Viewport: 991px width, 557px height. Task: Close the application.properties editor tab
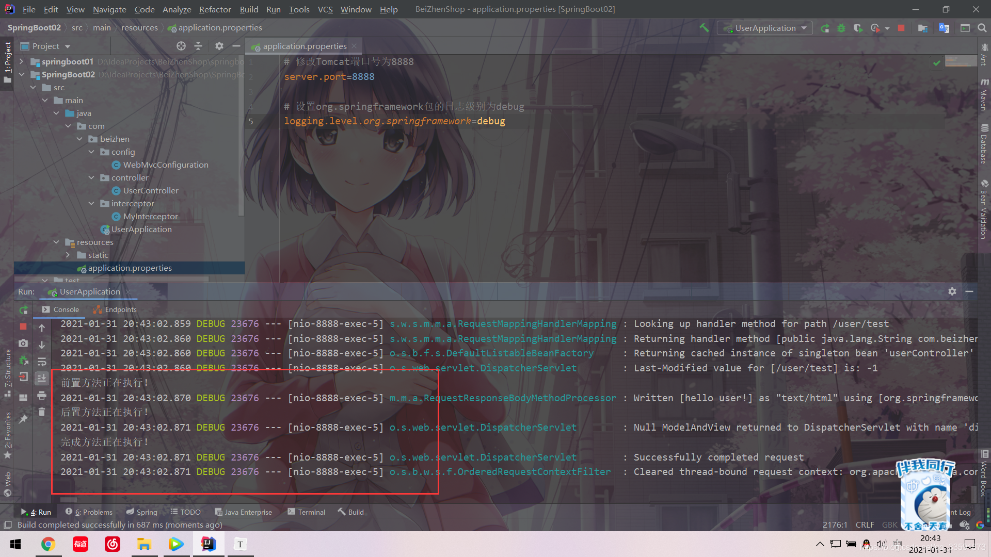click(354, 46)
